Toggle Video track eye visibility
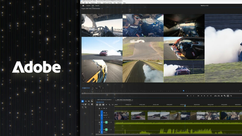This screenshot has width=242, height=136. tap(106, 113)
